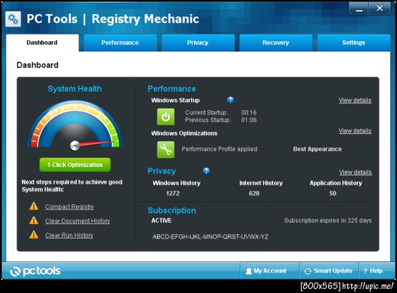Click the license key ABCD-EFGH-IJKL text
Screen dimensions: 397x293
[x=210, y=237]
